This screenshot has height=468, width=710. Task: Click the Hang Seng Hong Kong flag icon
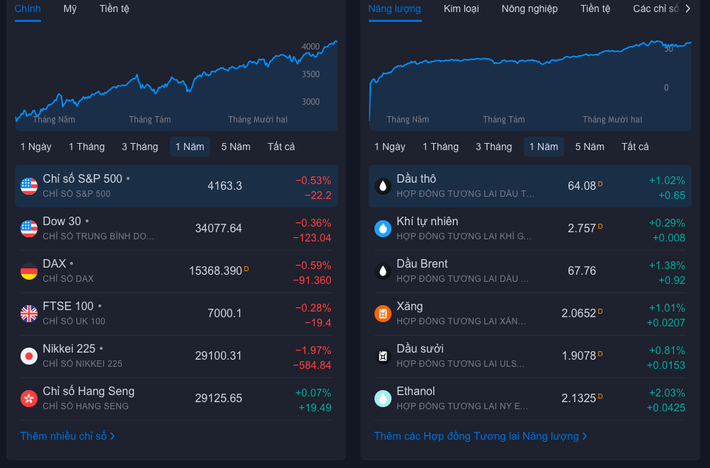(29, 399)
